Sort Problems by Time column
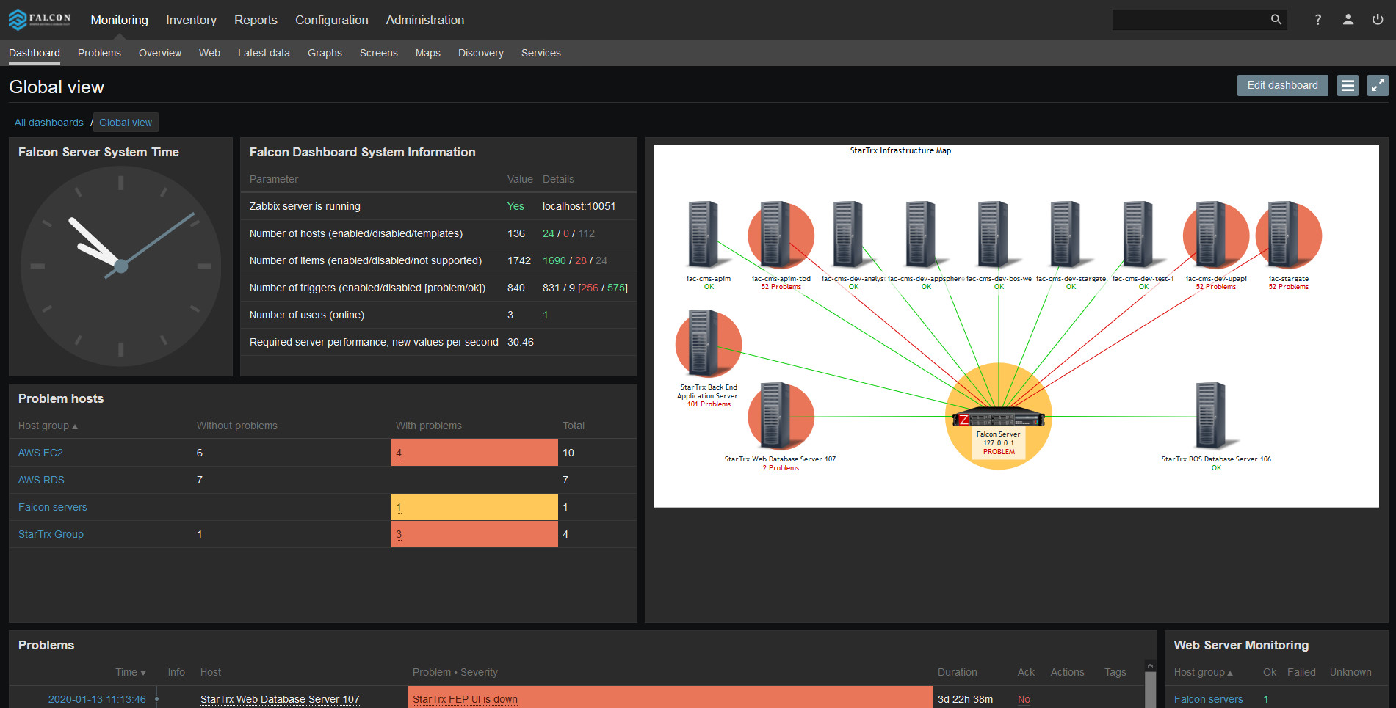The width and height of the screenshot is (1396, 708). 131,672
